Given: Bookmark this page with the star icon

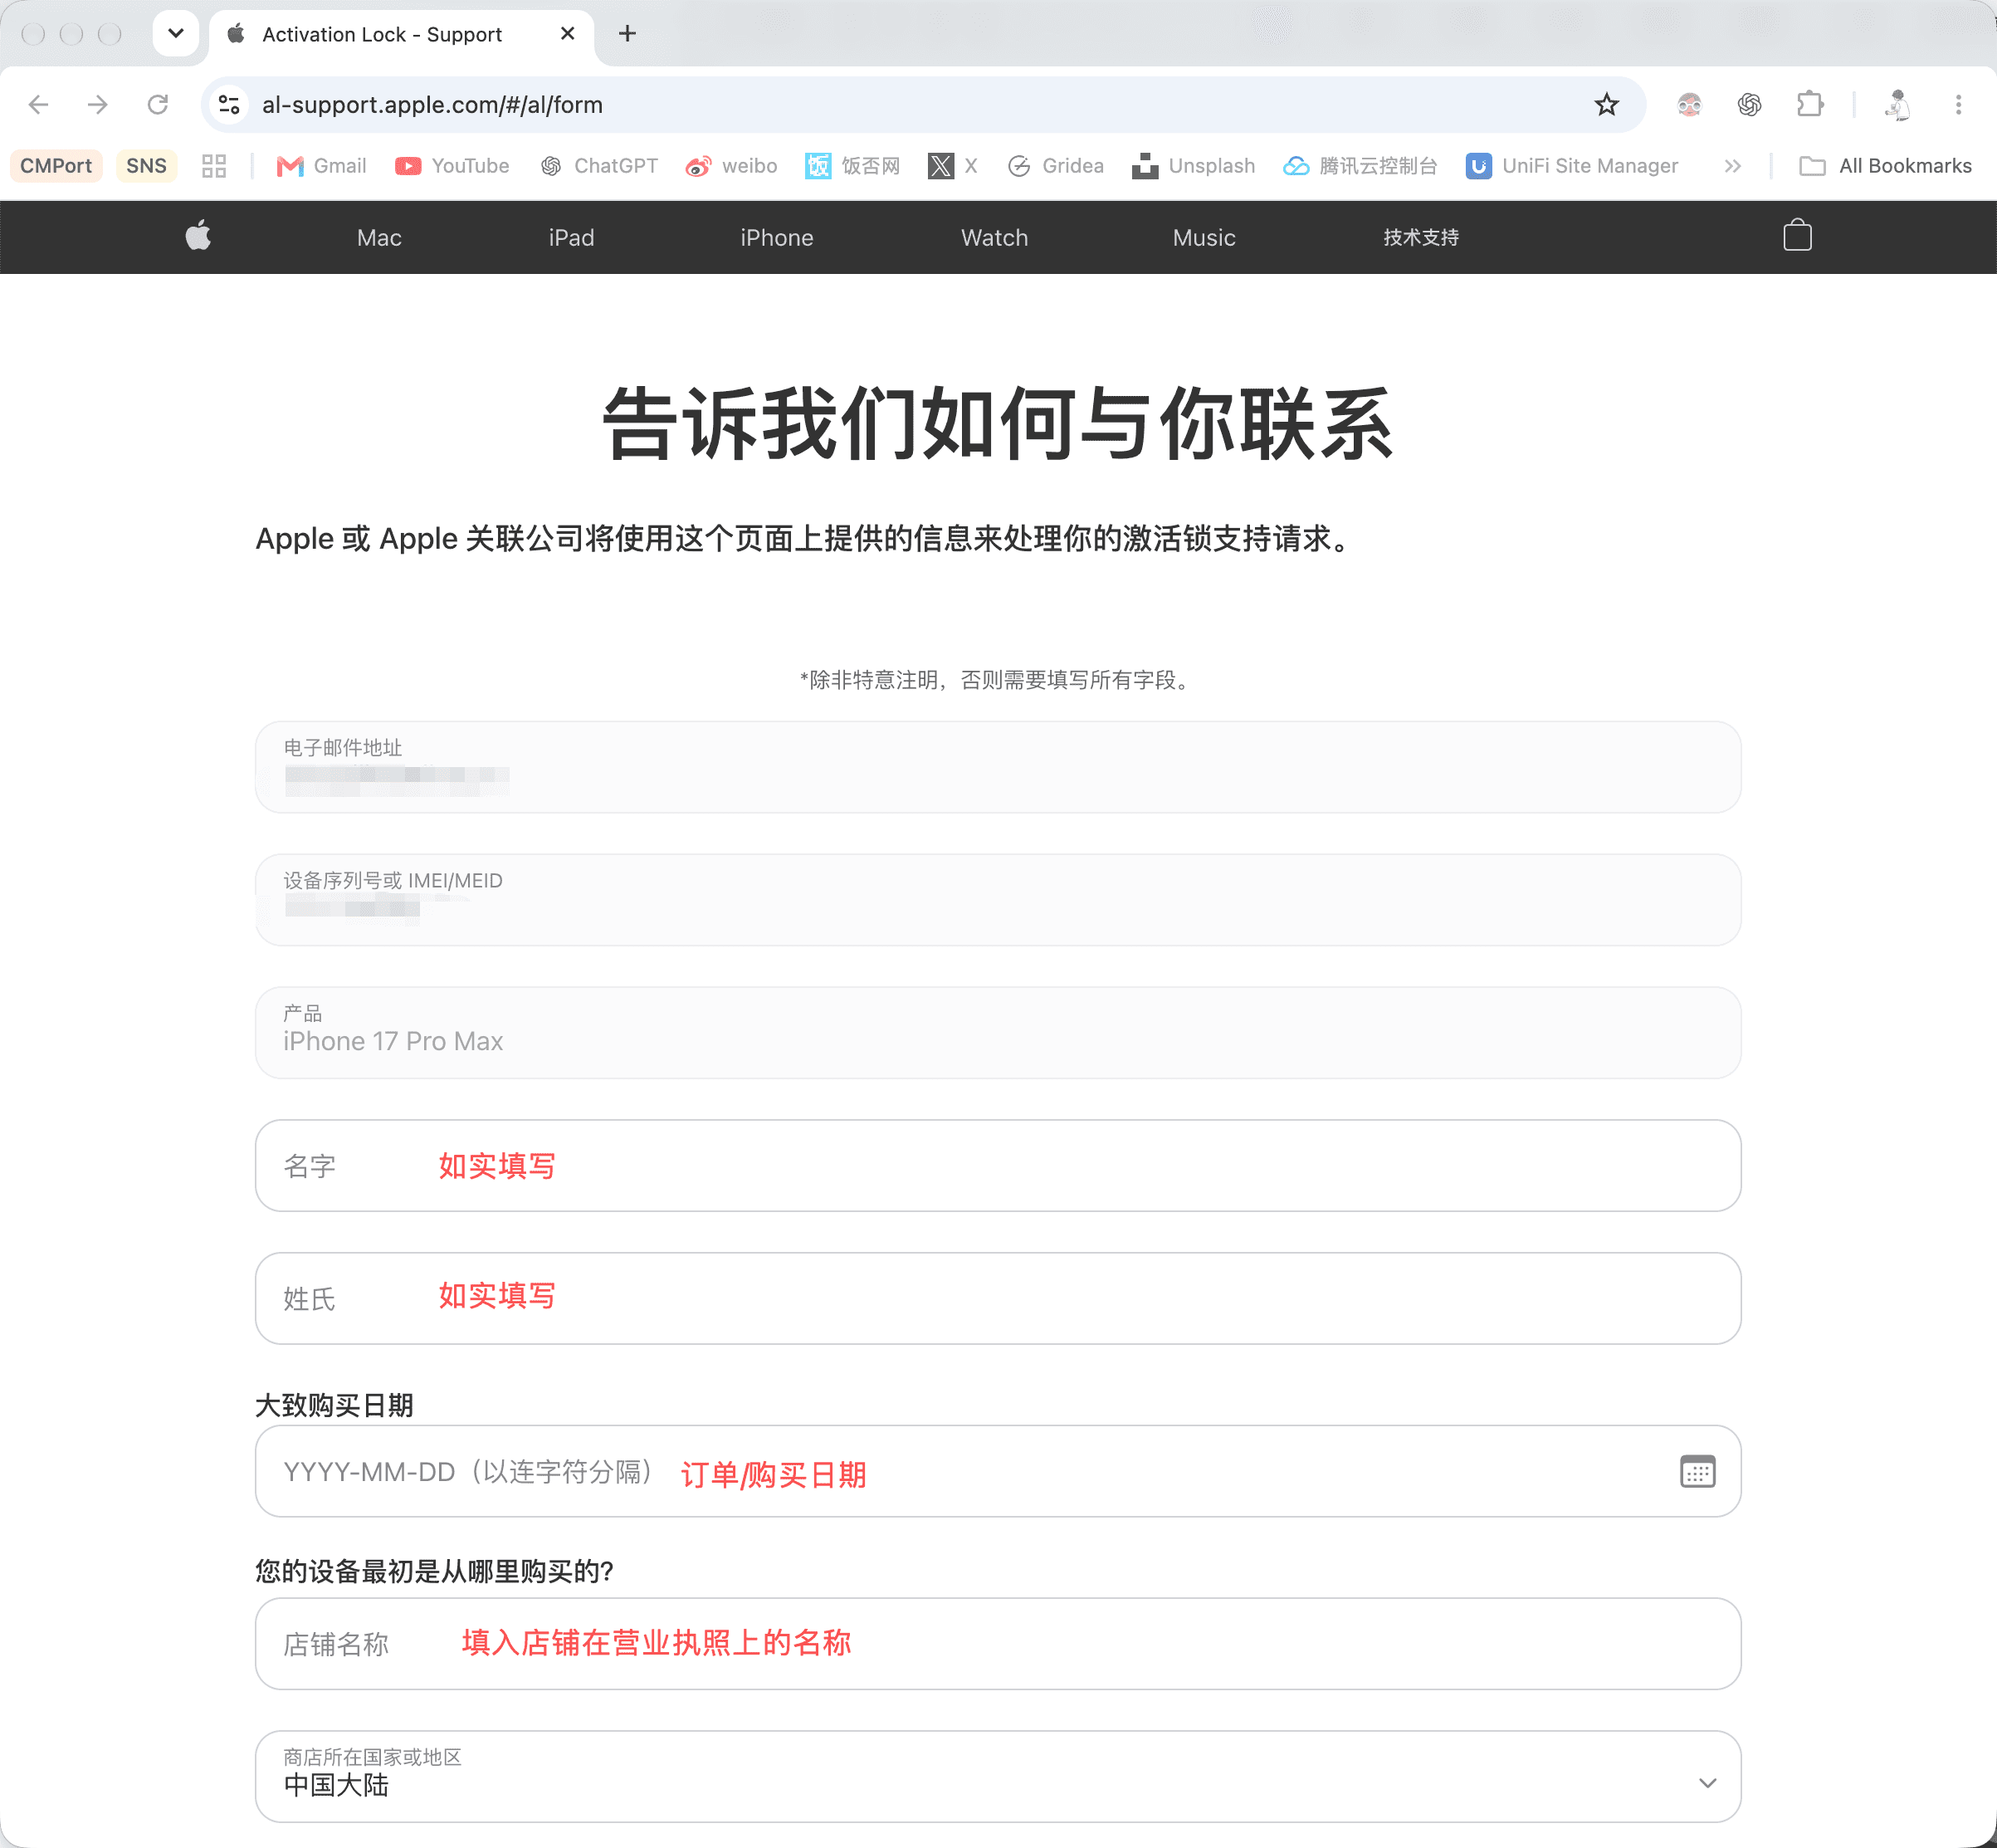Looking at the screenshot, I should tap(1606, 104).
